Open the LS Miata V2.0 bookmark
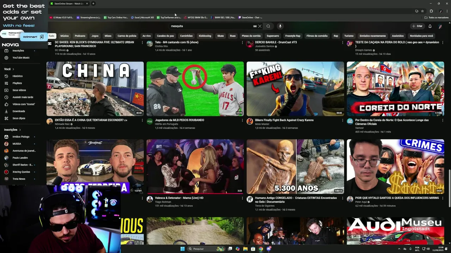This screenshot has width=451, height=253. click(x=61, y=18)
